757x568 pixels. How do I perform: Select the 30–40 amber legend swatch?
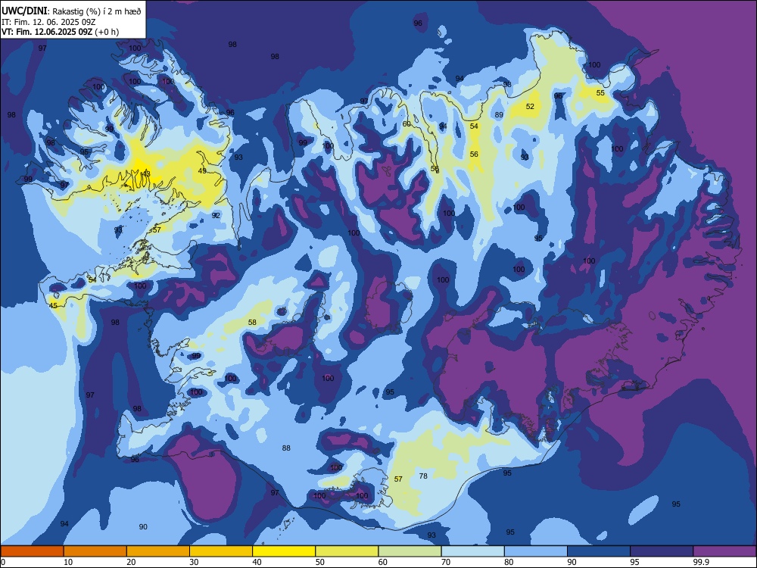tap(220, 551)
